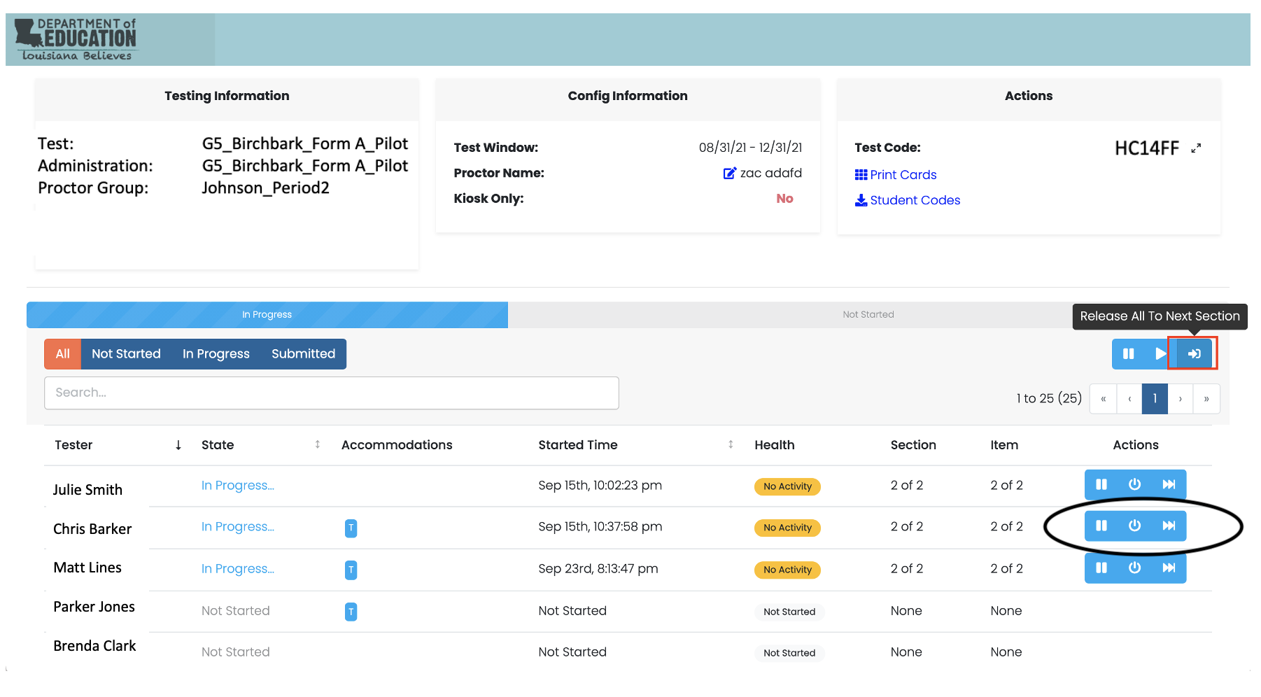Image resolution: width=1261 pixels, height=697 pixels.
Task: Click the tester Search field
Action: (x=331, y=393)
